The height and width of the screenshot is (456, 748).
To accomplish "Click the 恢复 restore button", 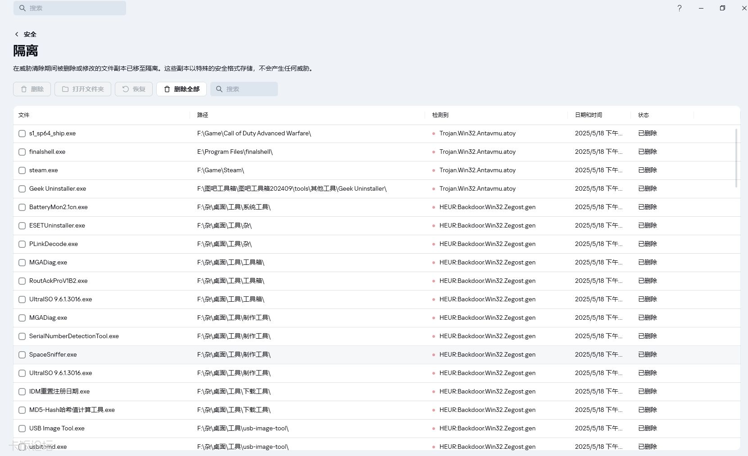I will pos(134,89).
